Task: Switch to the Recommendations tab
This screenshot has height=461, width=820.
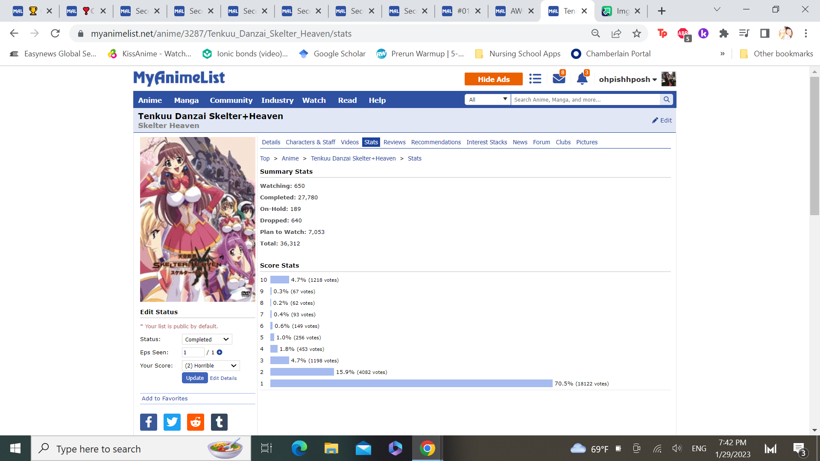Action: pos(436,142)
